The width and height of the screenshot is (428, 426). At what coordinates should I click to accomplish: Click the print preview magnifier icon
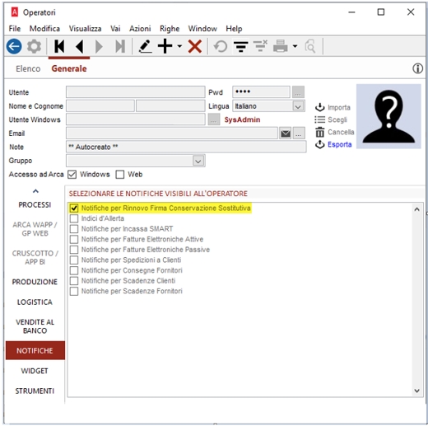click(310, 46)
